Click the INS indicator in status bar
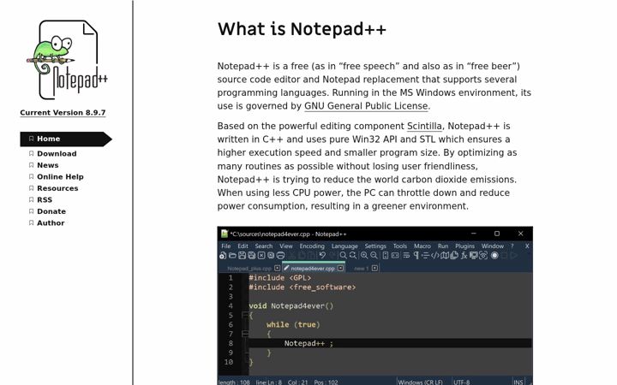This screenshot has width=617, height=385. pos(518,382)
